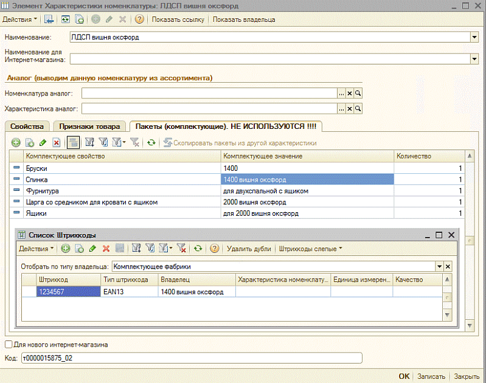Viewport: 486px width, 383px height.
Task: Open Номенклатура аналог with magnifier icon
Action: tap(358, 93)
